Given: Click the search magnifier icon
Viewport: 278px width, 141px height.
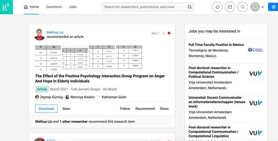Looking at the screenshot, I should [190, 7].
